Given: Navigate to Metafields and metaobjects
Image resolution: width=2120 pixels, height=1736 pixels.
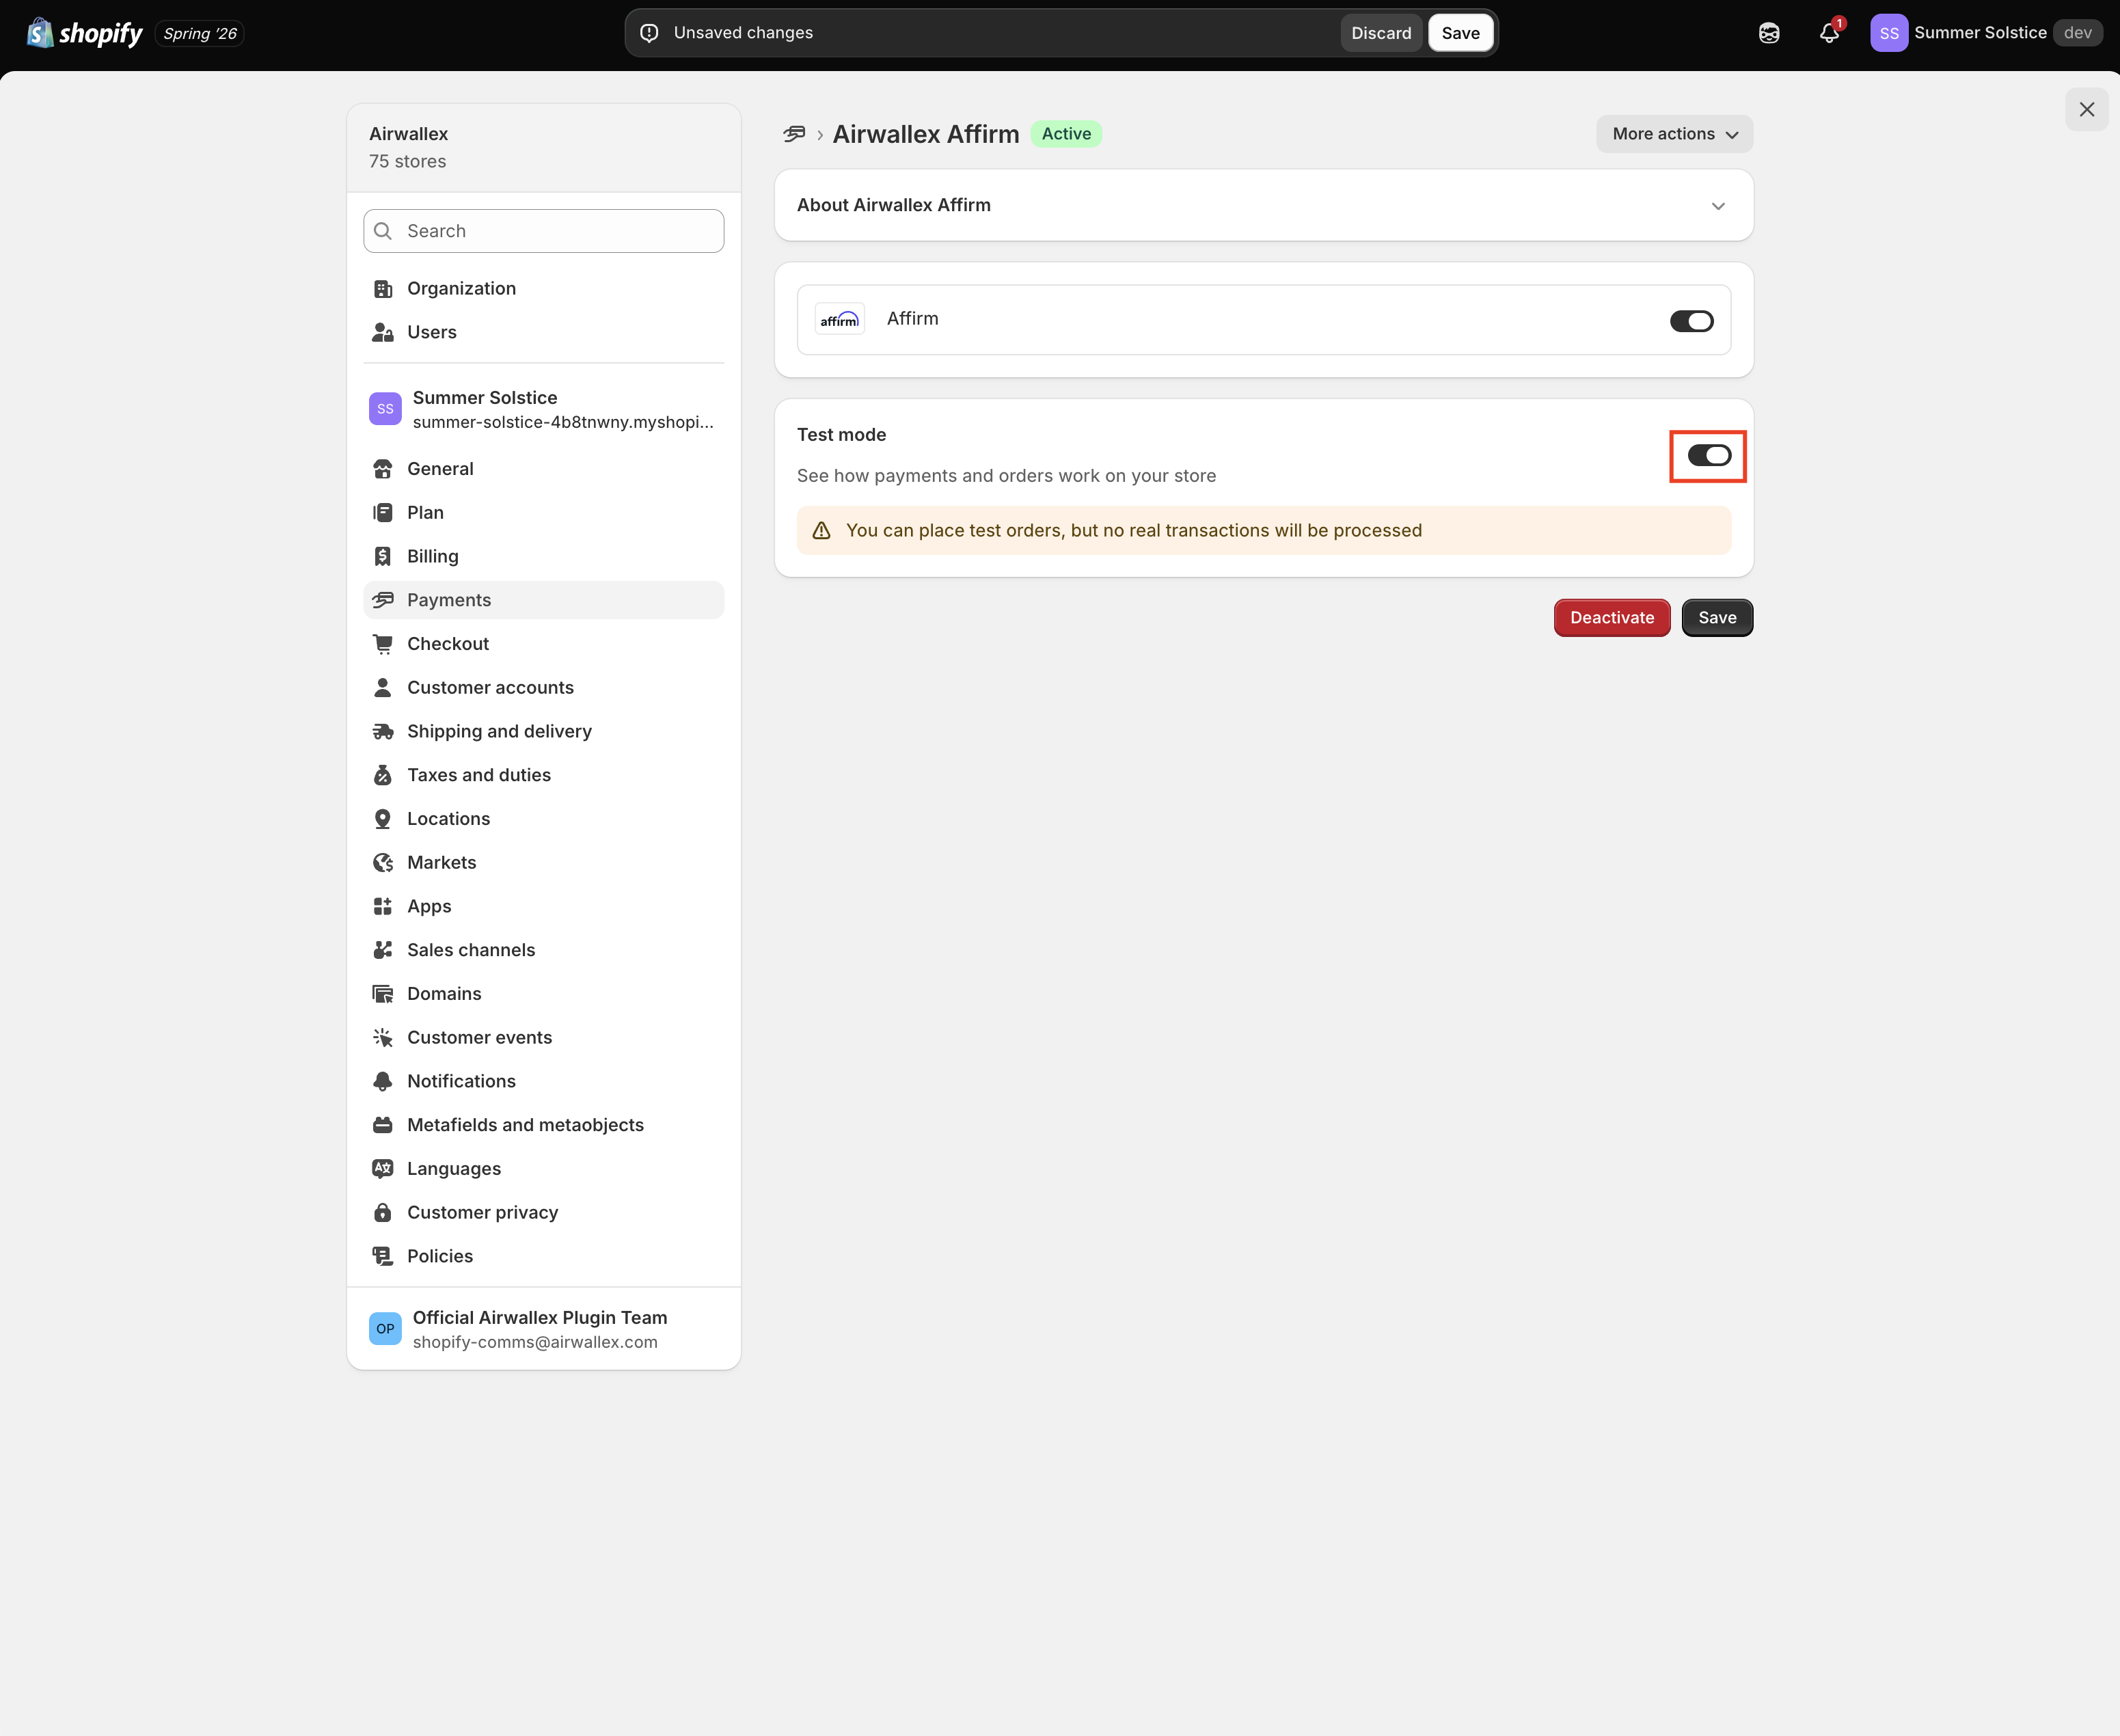Looking at the screenshot, I should 544,1125.
